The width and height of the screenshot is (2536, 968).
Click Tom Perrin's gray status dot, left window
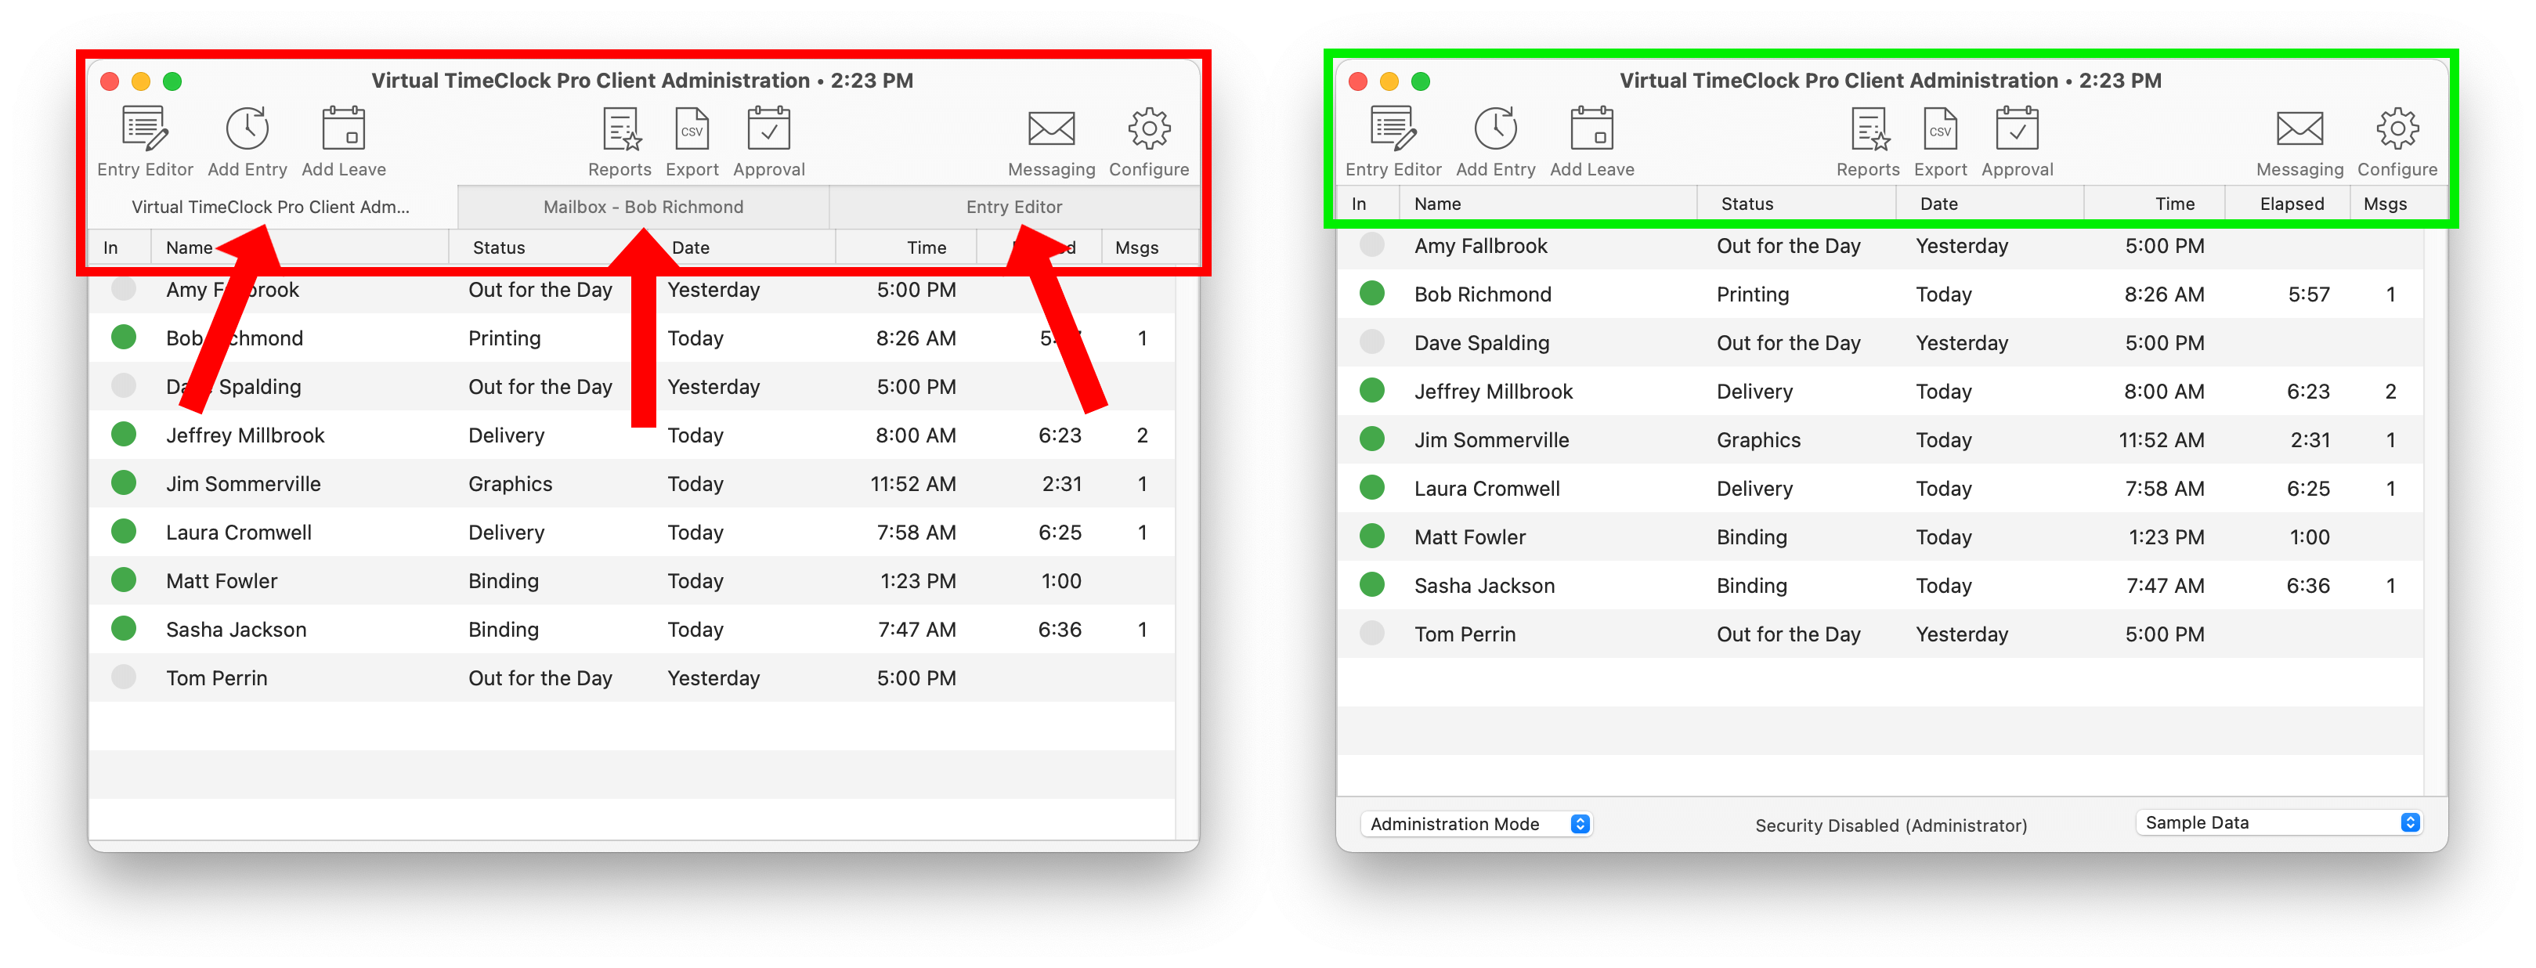pyautogui.click(x=123, y=677)
